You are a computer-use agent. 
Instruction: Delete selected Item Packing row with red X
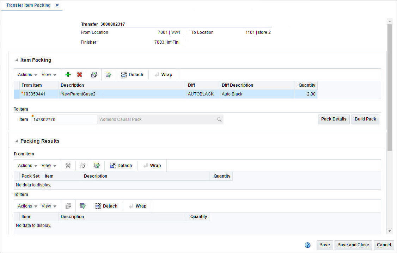click(79, 75)
